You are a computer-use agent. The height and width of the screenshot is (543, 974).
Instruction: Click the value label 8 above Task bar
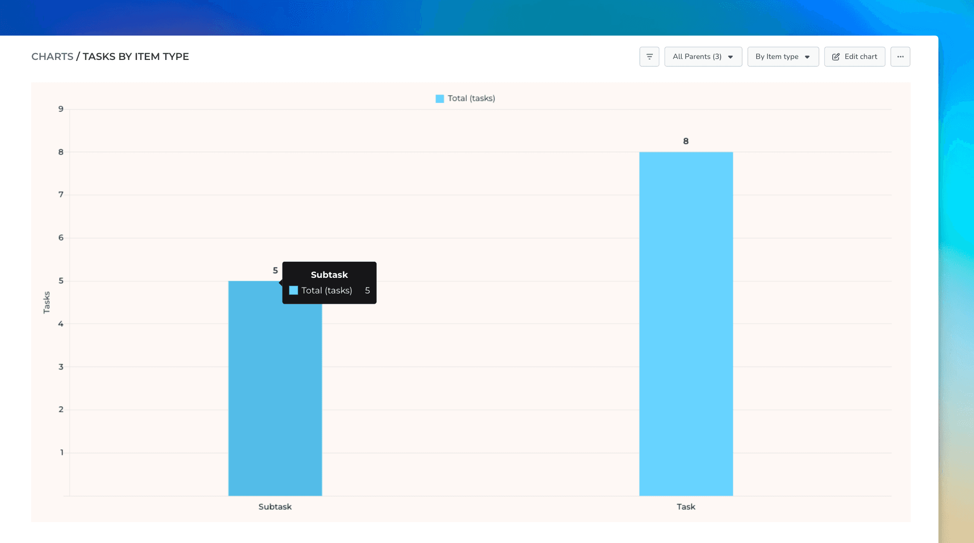click(686, 141)
